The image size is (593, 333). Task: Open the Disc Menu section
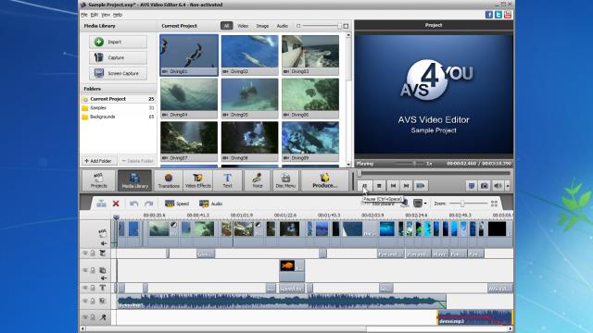(285, 180)
